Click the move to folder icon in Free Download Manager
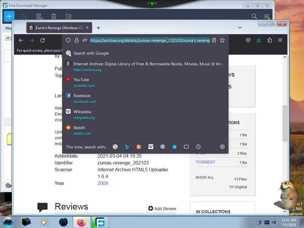 69,17
